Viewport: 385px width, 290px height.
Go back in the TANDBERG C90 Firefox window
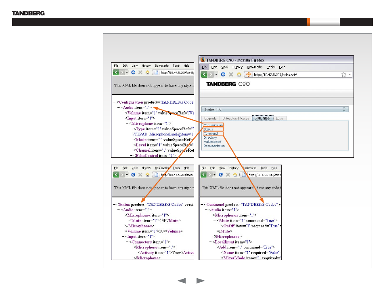(204, 74)
